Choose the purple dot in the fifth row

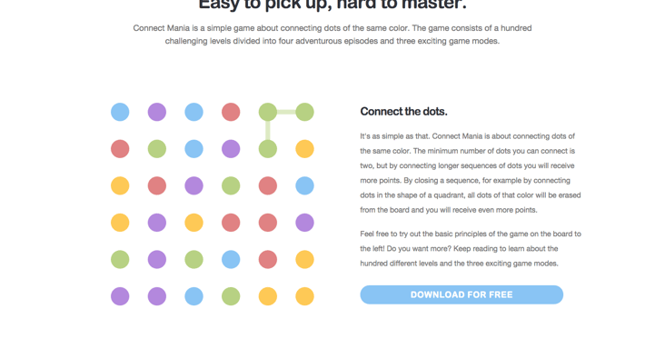click(157, 259)
